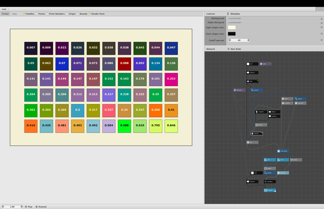Click the New Node button
Viewport: 324px width, 209px height.
pyautogui.click(x=234, y=49)
